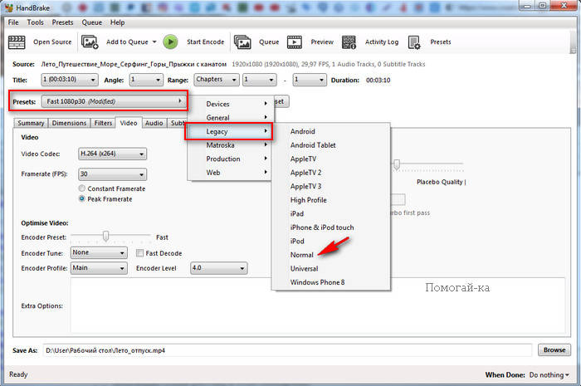Screen dimensions: 581x386
Task: Click the Extra Options text box
Action: click(318, 305)
